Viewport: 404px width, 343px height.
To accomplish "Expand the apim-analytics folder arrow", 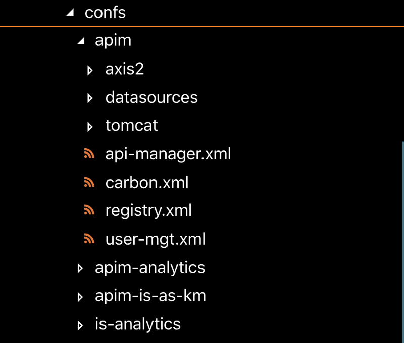I will click(x=80, y=269).
